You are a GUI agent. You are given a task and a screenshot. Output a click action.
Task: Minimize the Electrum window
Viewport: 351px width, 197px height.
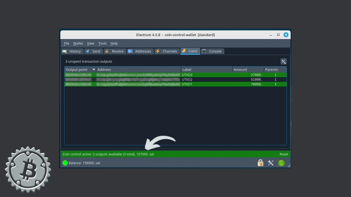pyautogui.click(x=271, y=35)
